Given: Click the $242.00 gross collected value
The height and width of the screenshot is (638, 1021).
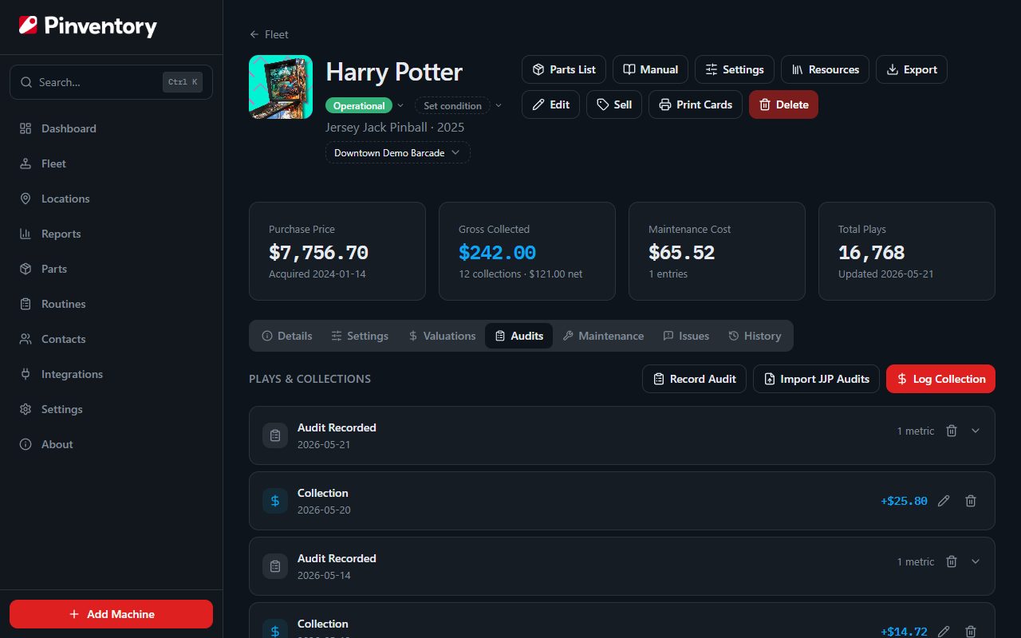Looking at the screenshot, I should (497, 253).
